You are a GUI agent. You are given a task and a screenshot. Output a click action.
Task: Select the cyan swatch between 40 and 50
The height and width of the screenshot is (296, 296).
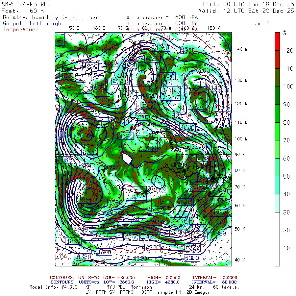277,185
